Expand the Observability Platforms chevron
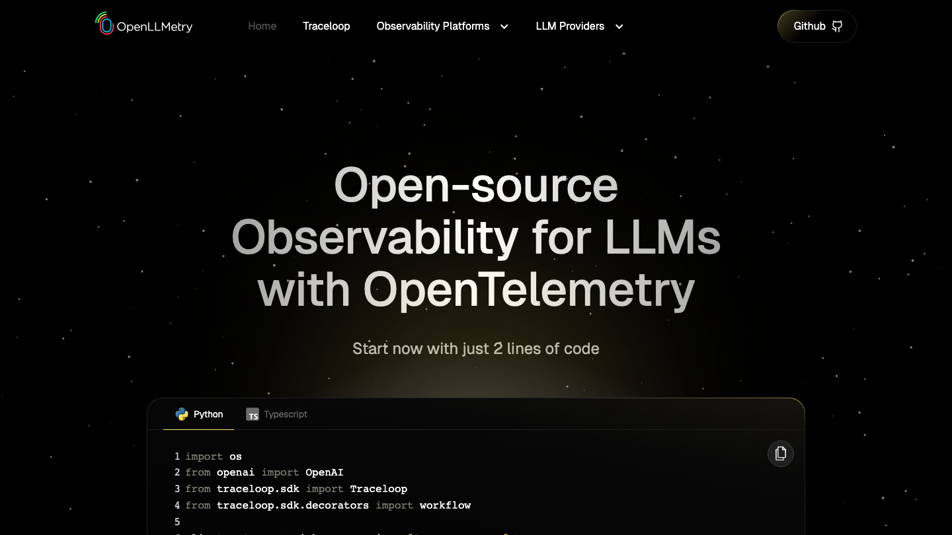 coord(504,26)
